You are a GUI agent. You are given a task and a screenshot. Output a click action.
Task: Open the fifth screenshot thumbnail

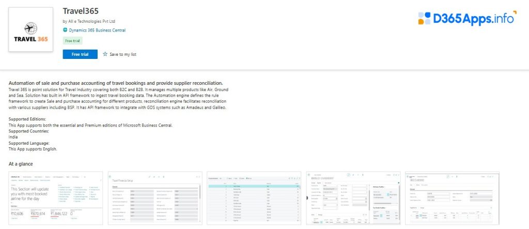pos(452,198)
